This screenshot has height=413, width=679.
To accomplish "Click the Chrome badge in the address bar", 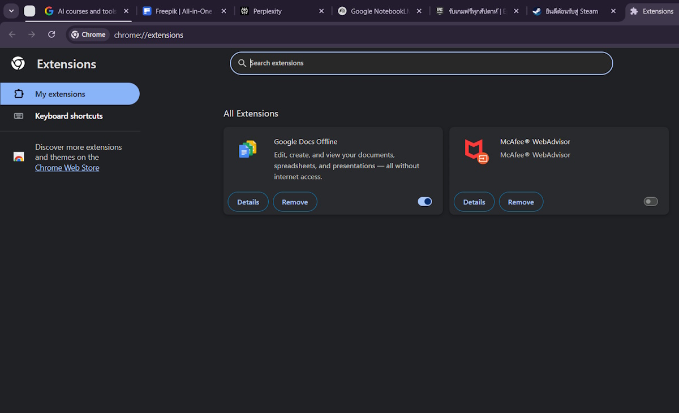I will [x=88, y=34].
